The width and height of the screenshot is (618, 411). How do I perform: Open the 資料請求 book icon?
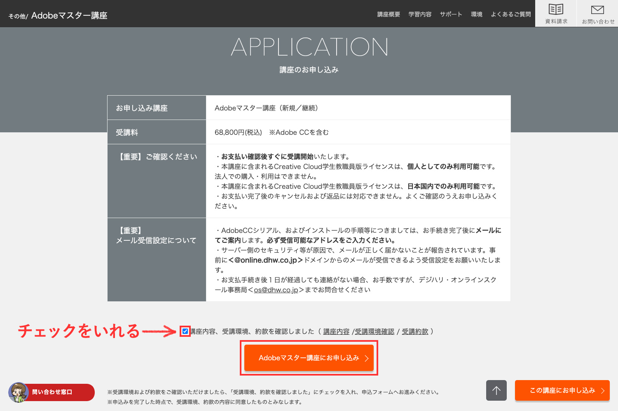pyautogui.click(x=556, y=14)
